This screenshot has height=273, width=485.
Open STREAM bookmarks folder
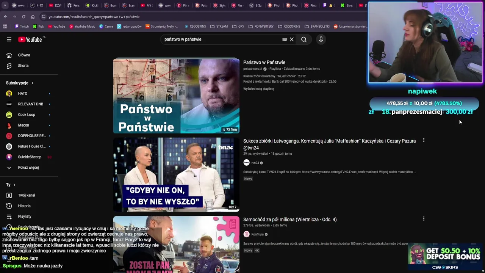pos(219,27)
